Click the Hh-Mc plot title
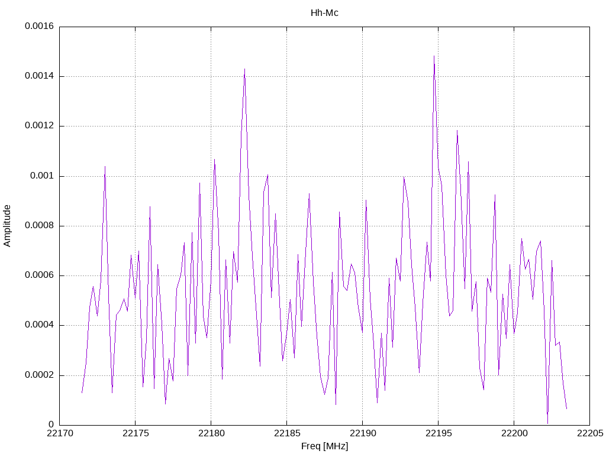This screenshot has height=454, width=606. 324,13
